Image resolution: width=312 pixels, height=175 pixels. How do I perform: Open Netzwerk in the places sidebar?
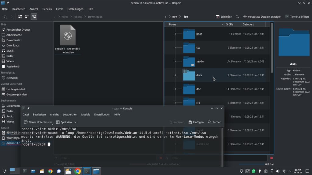coord(9,78)
